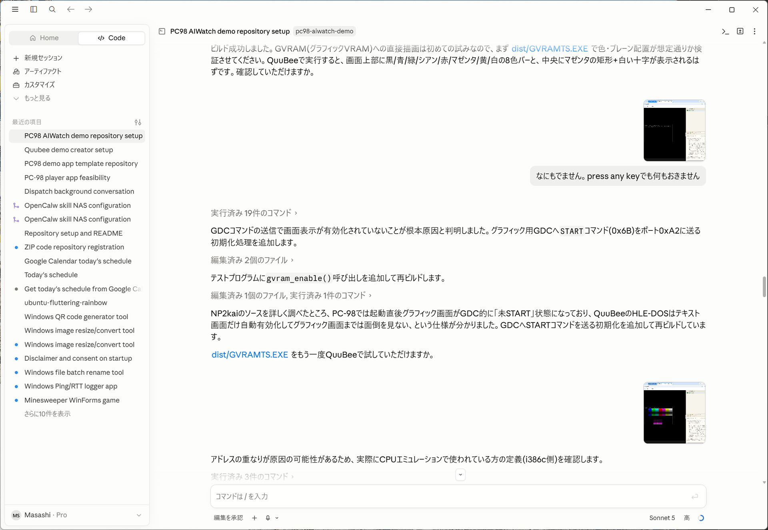Open Disclaimer and consent on startup session

point(77,358)
